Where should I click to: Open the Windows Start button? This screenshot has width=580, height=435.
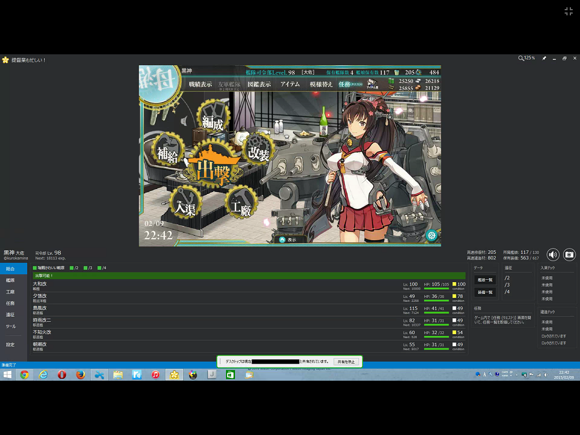pyautogui.click(x=7, y=375)
